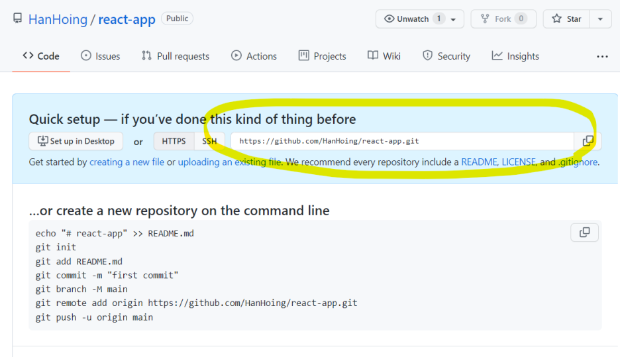The height and width of the screenshot is (357, 620).
Task: Click the Security shield icon
Action: [x=427, y=56]
